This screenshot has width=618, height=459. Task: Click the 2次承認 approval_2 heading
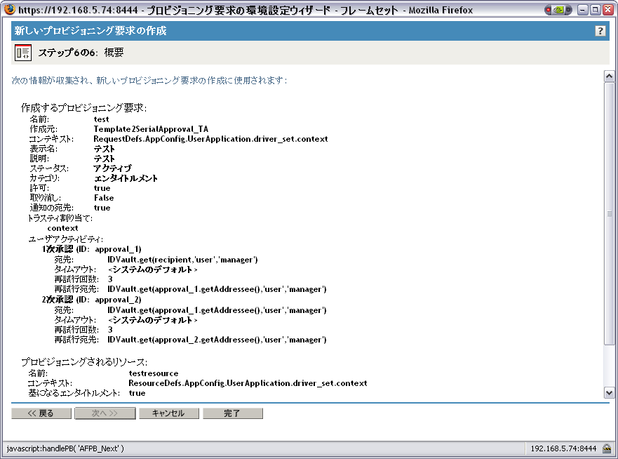[91, 300]
